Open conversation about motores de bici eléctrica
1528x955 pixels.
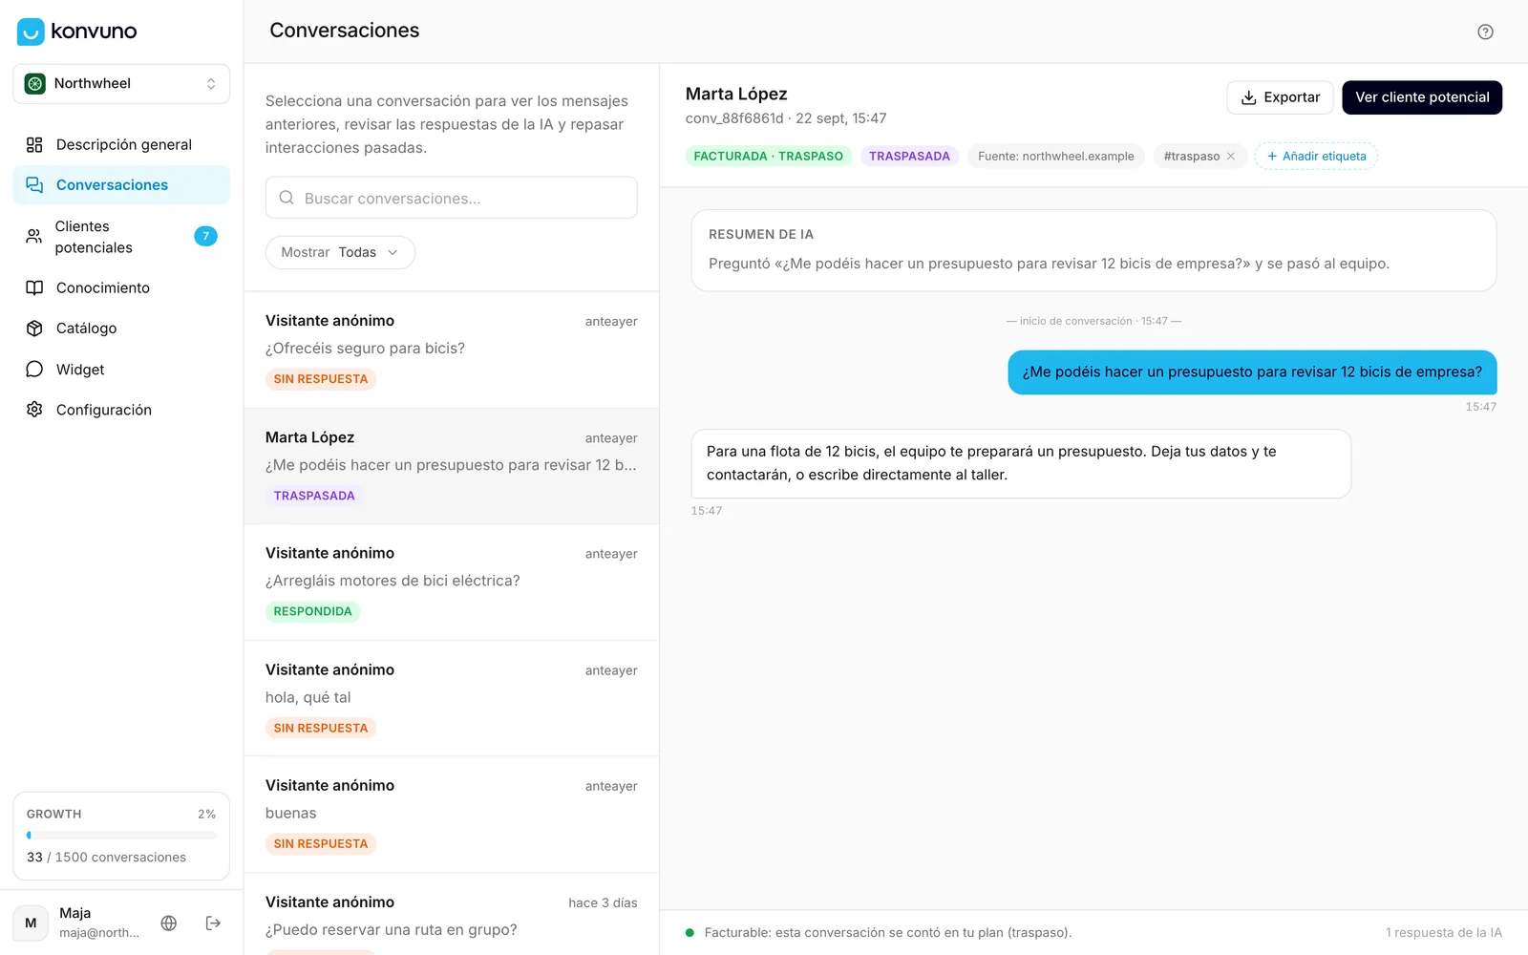pos(452,583)
